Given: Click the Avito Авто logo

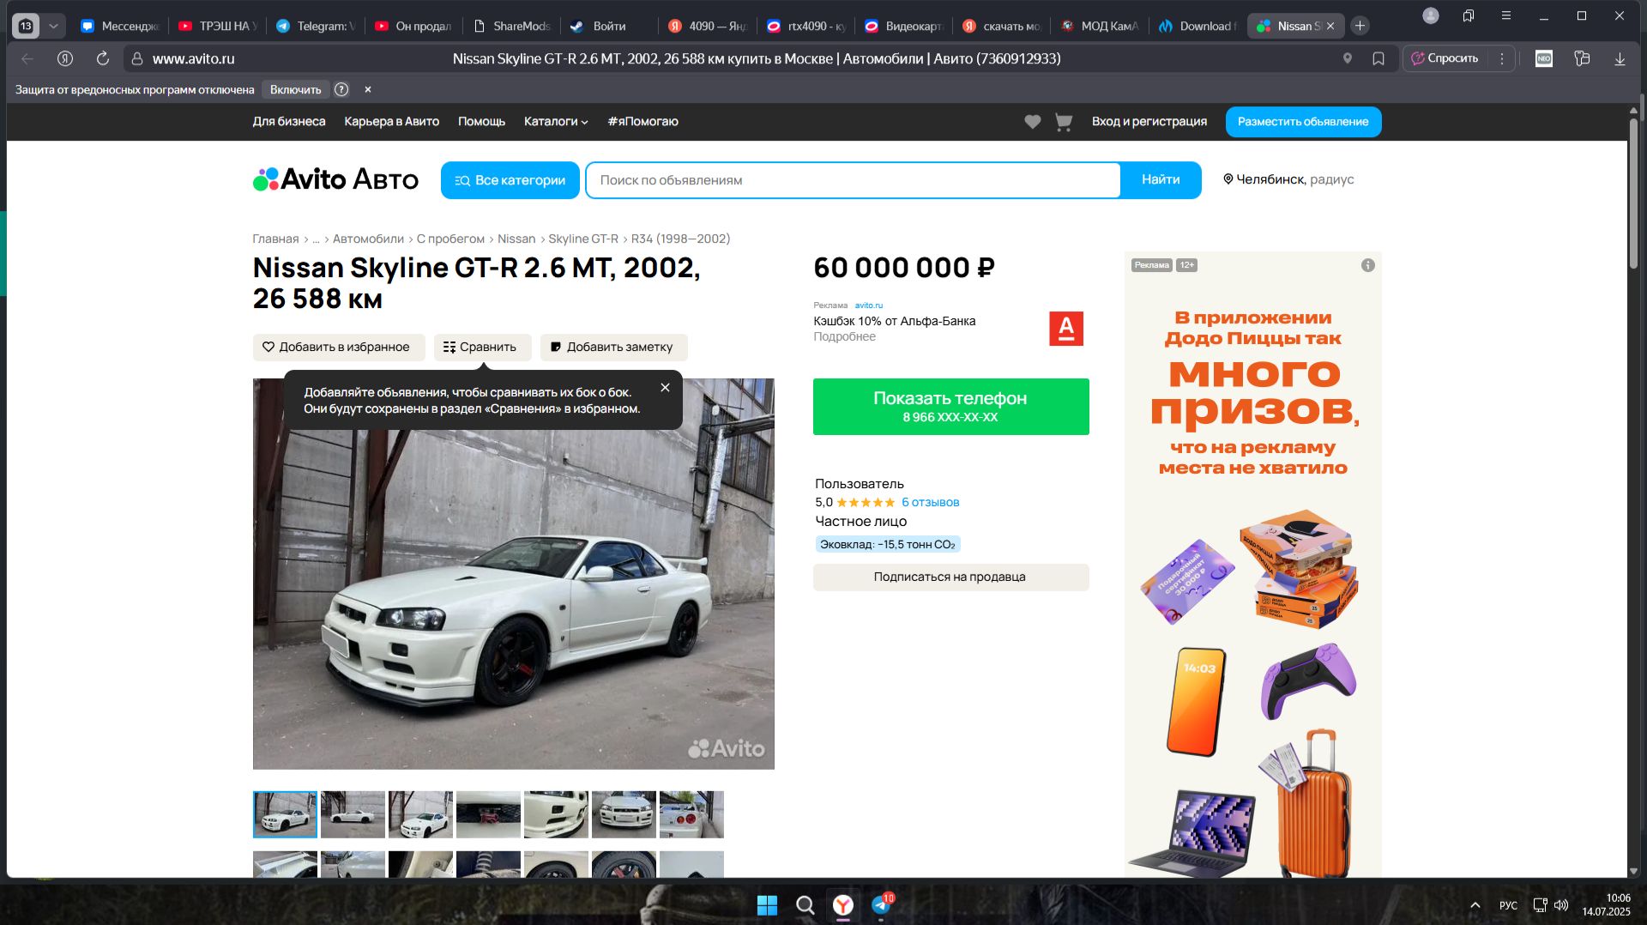Looking at the screenshot, I should 335,179.
